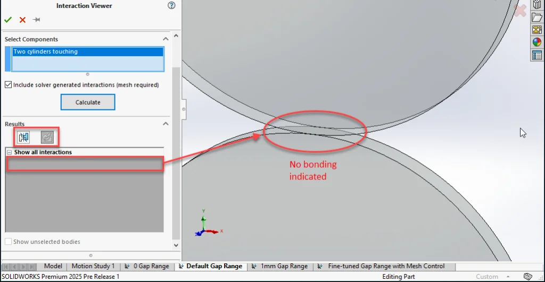Go to next tab with the arrow button
This screenshot has height=282, width=545.
[23, 267]
